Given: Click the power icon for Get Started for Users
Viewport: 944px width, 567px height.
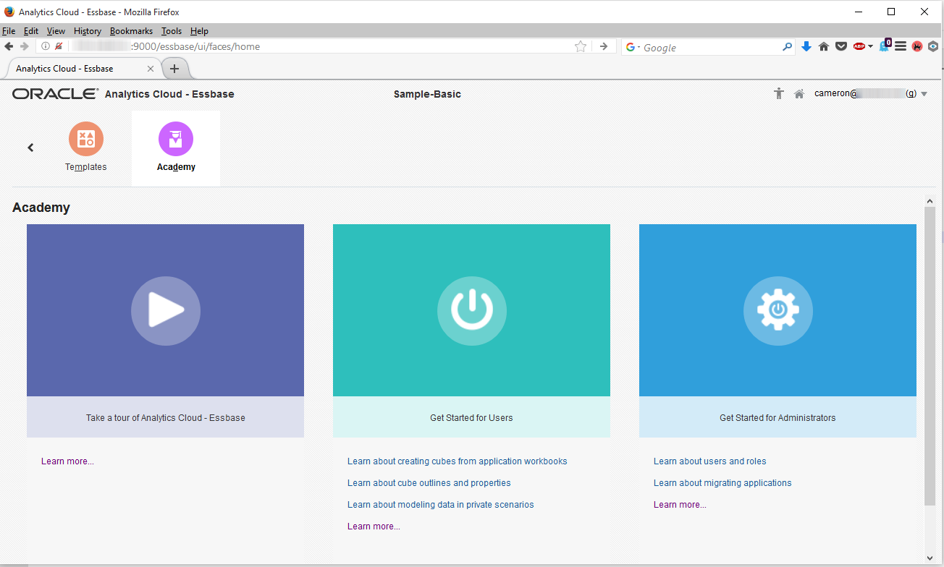Looking at the screenshot, I should pyautogui.click(x=472, y=311).
